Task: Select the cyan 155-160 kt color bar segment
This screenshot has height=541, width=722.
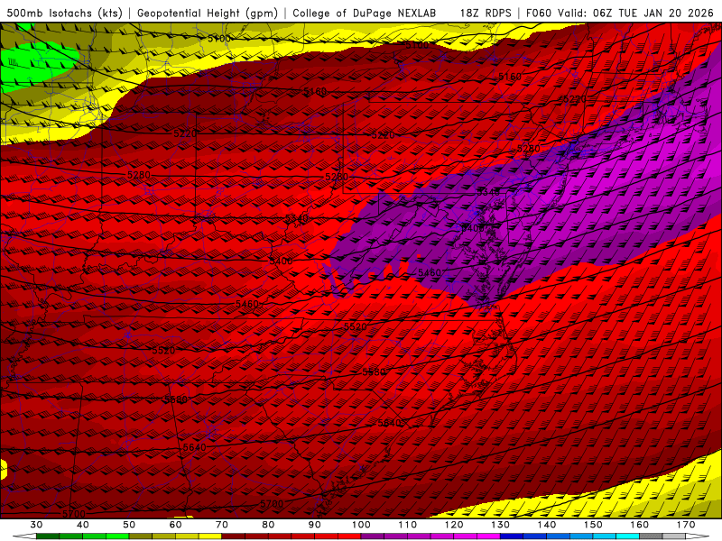Action: [627, 536]
